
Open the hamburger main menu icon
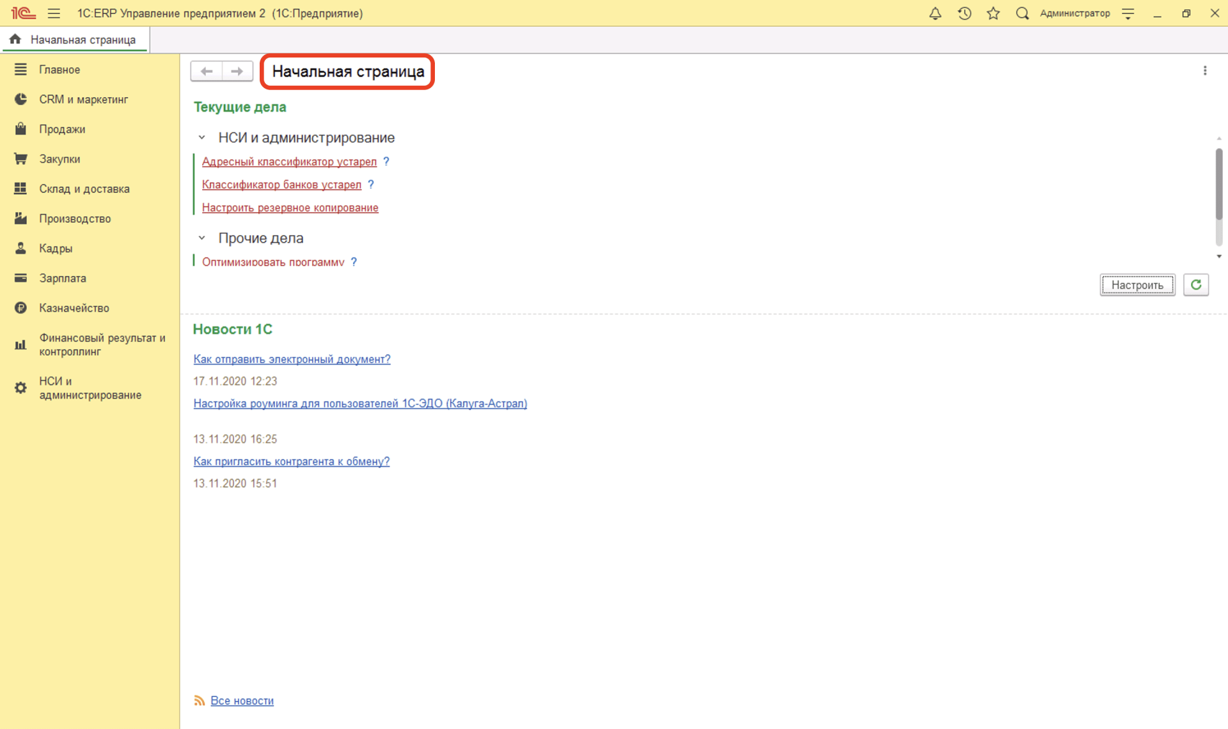(x=54, y=13)
